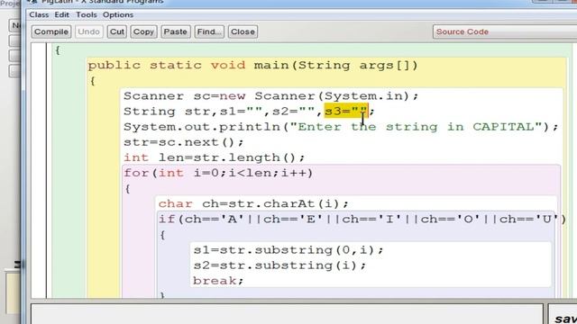This screenshot has height=324, width=577.
Task: Click the line 'Scanner sc=new Scanner(System.in);'
Action: (x=270, y=96)
